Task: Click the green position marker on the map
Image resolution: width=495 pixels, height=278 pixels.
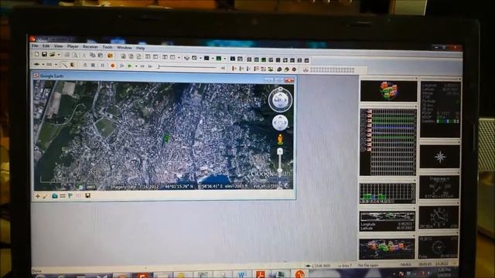Action: point(166,138)
